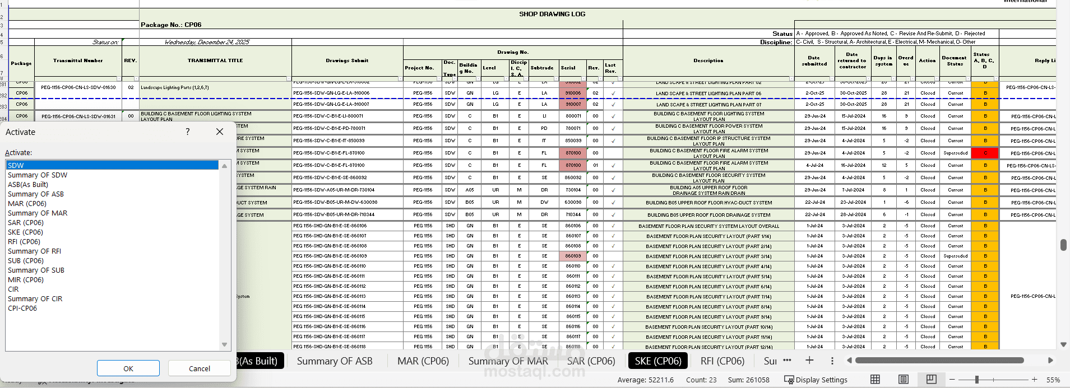1070x388 pixels.
Task: Pick MAR (CP06) in the Activate list
Action: [27, 203]
